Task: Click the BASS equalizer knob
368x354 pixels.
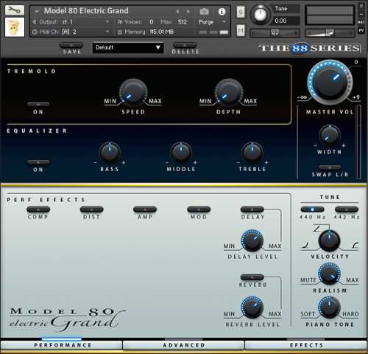Action: pos(110,153)
